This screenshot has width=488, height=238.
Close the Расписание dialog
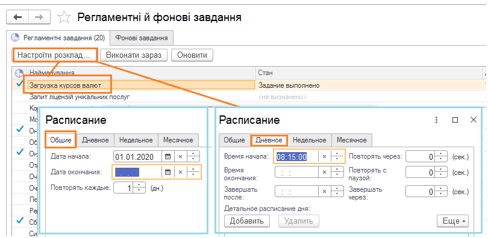[474, 120]
